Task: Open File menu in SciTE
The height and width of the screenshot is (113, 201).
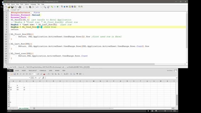Action: [x=5, y=4]
